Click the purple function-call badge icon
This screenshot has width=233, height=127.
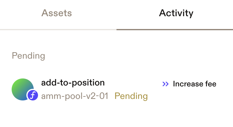[33, 95]
